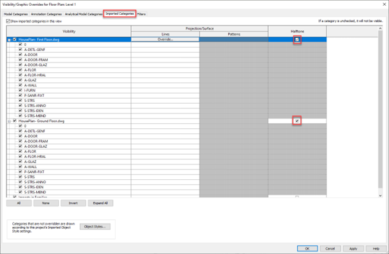The height and width of the screenshot is (254, 389).
Task: Toggle Show imported categories in this view
Action: coord(8,21)
